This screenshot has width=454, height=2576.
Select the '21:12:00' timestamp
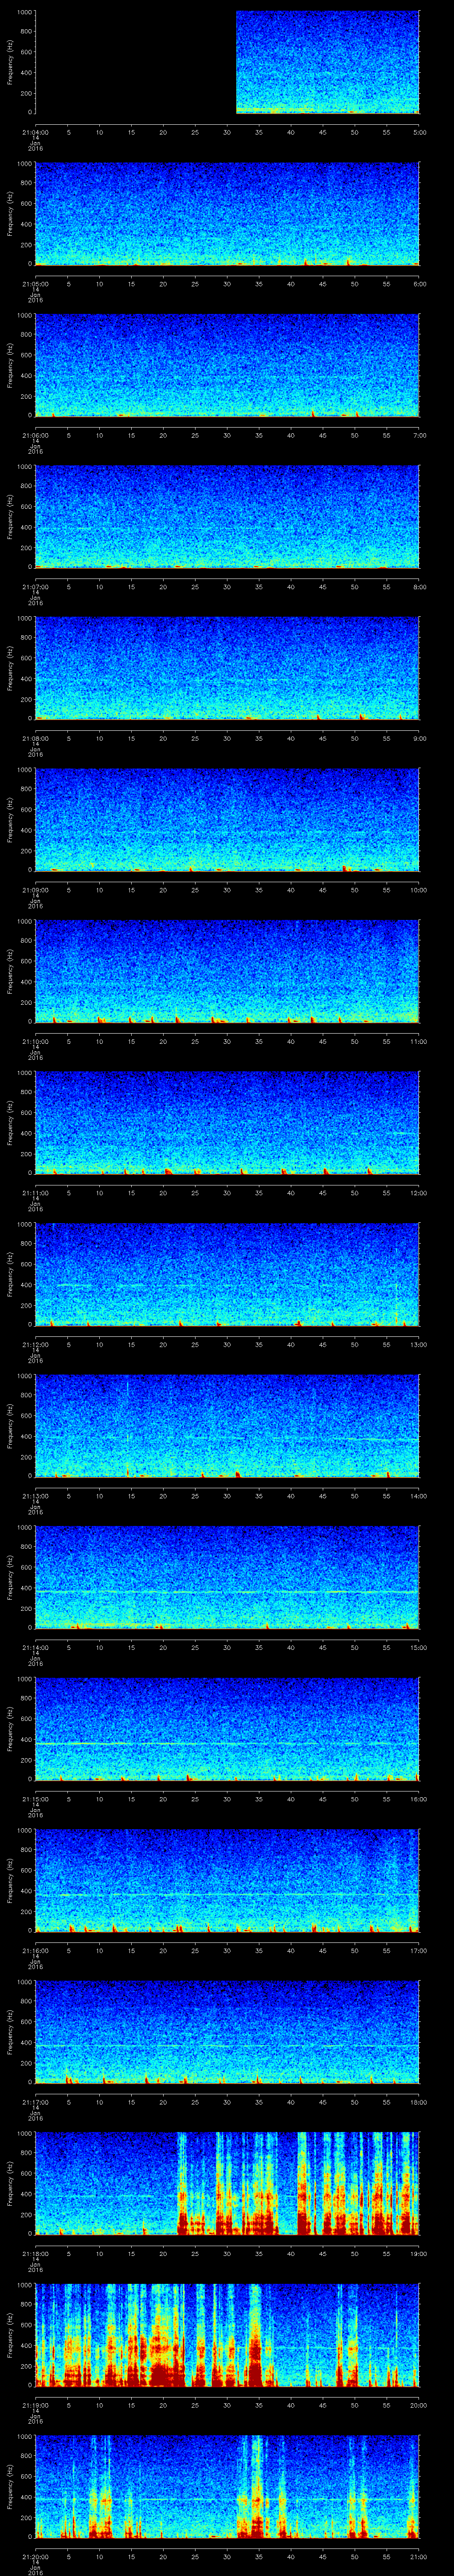pos(35,1344)
